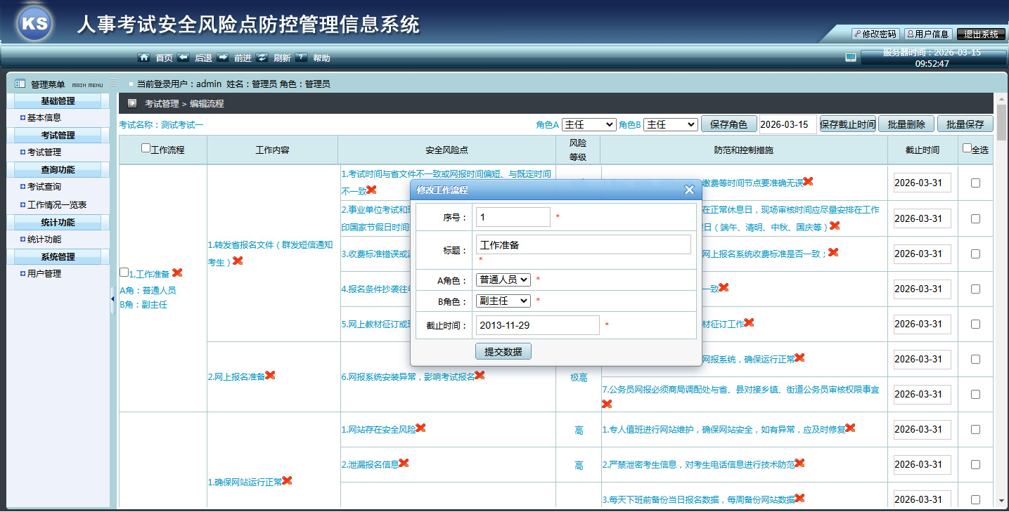Select 用户管理 from the sidebar menu
This screenshot has height=512, width=1009.
click(x=44, y=274)
